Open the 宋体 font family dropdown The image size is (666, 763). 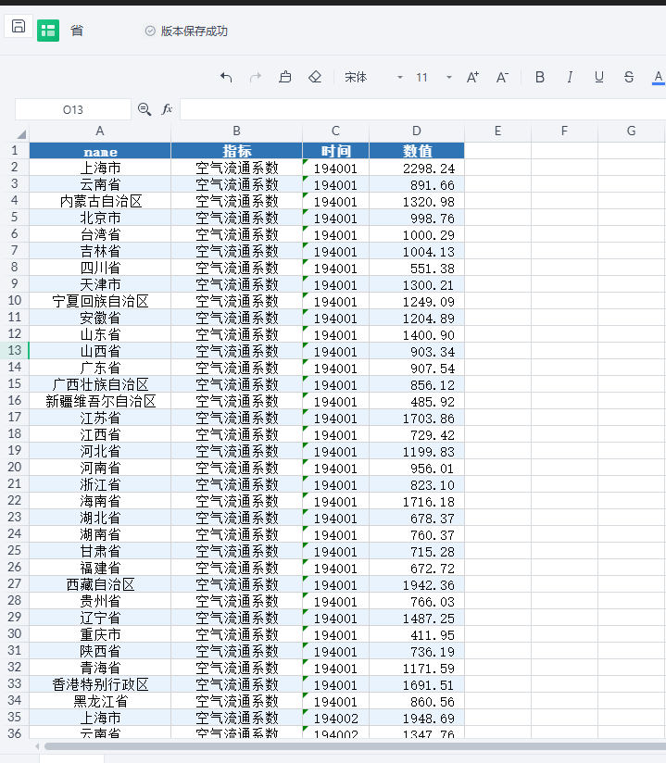click(373, 77)
